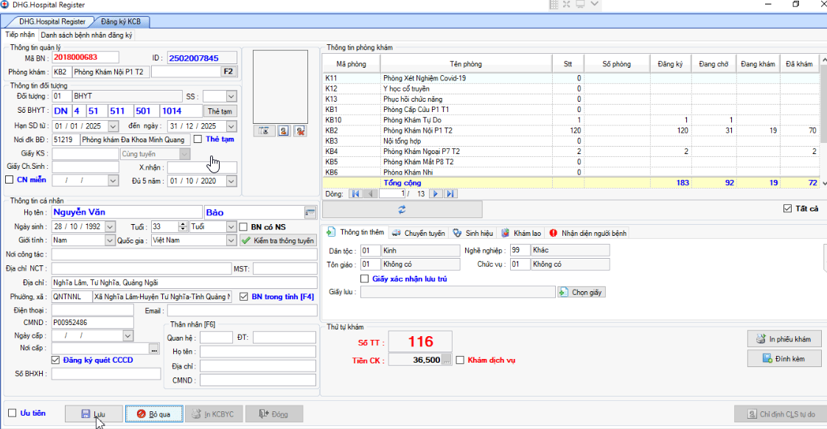Click the room table vertical scrollbar

pyautogui.click(x=824, y=122)
